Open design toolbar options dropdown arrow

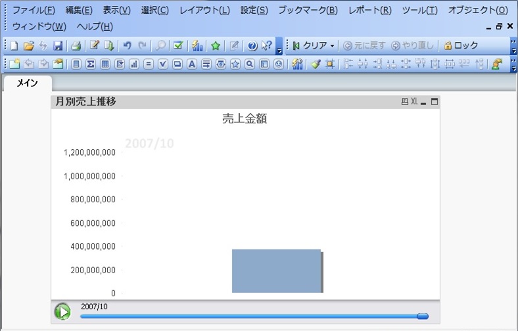pyautogui.click(x=513, y=68)
